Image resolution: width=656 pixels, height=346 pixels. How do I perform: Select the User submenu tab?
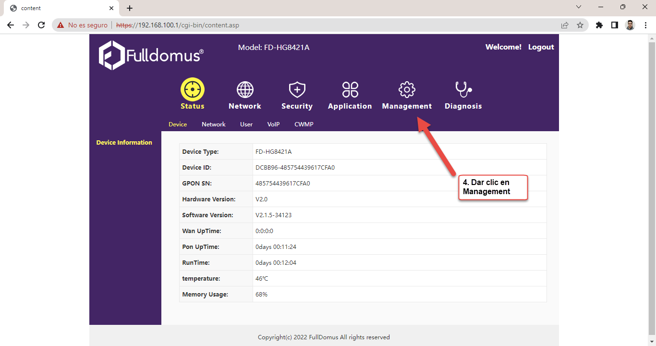click(246, 124)
